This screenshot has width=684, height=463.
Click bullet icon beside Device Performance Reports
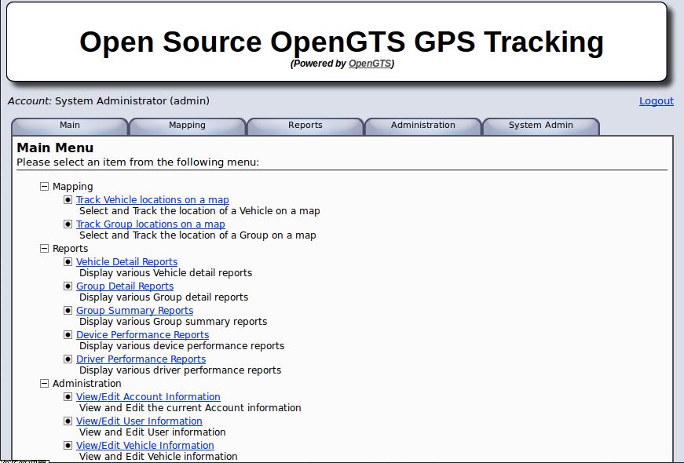68,335
